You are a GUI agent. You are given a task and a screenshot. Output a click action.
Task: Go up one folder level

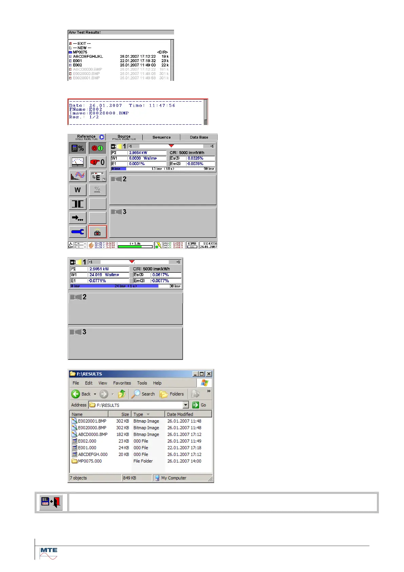point(122,394)
